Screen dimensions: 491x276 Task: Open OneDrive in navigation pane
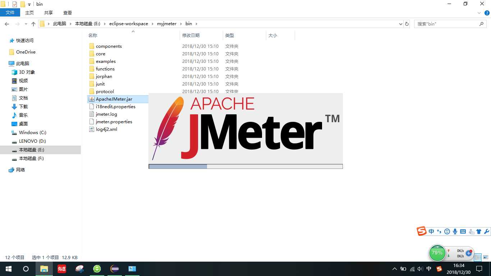click(26, 52)
